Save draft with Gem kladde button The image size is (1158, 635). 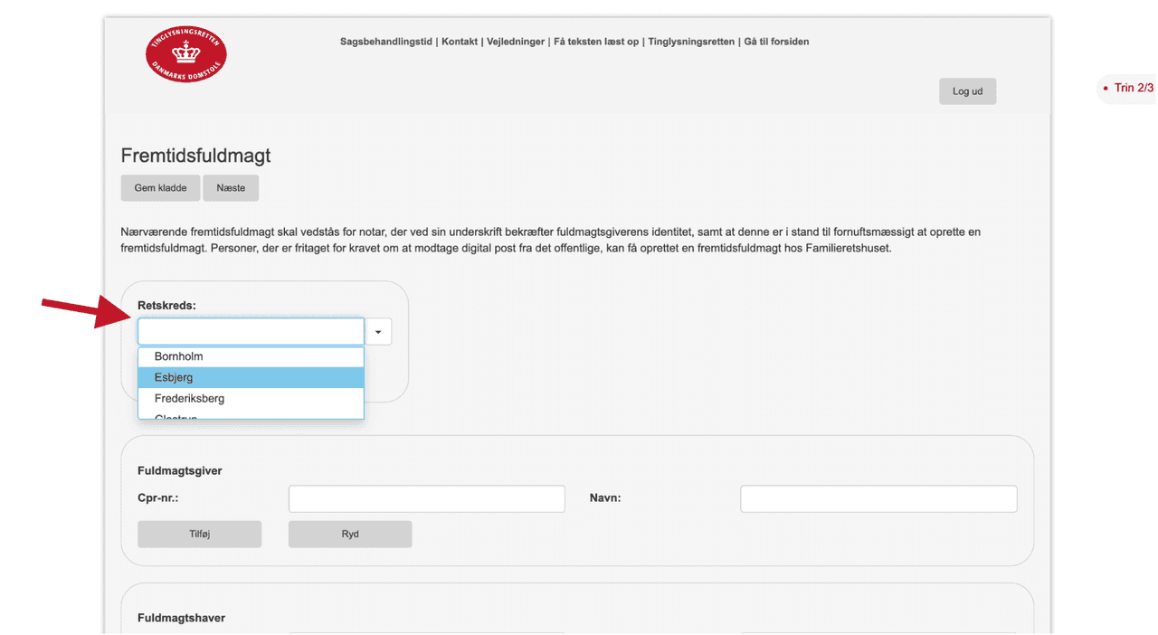[160, 188]
